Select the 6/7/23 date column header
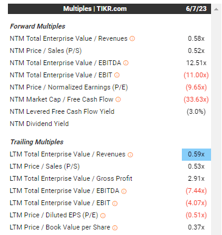The height and width of the screenshot is (235, 222). click(x=196, y=9)
